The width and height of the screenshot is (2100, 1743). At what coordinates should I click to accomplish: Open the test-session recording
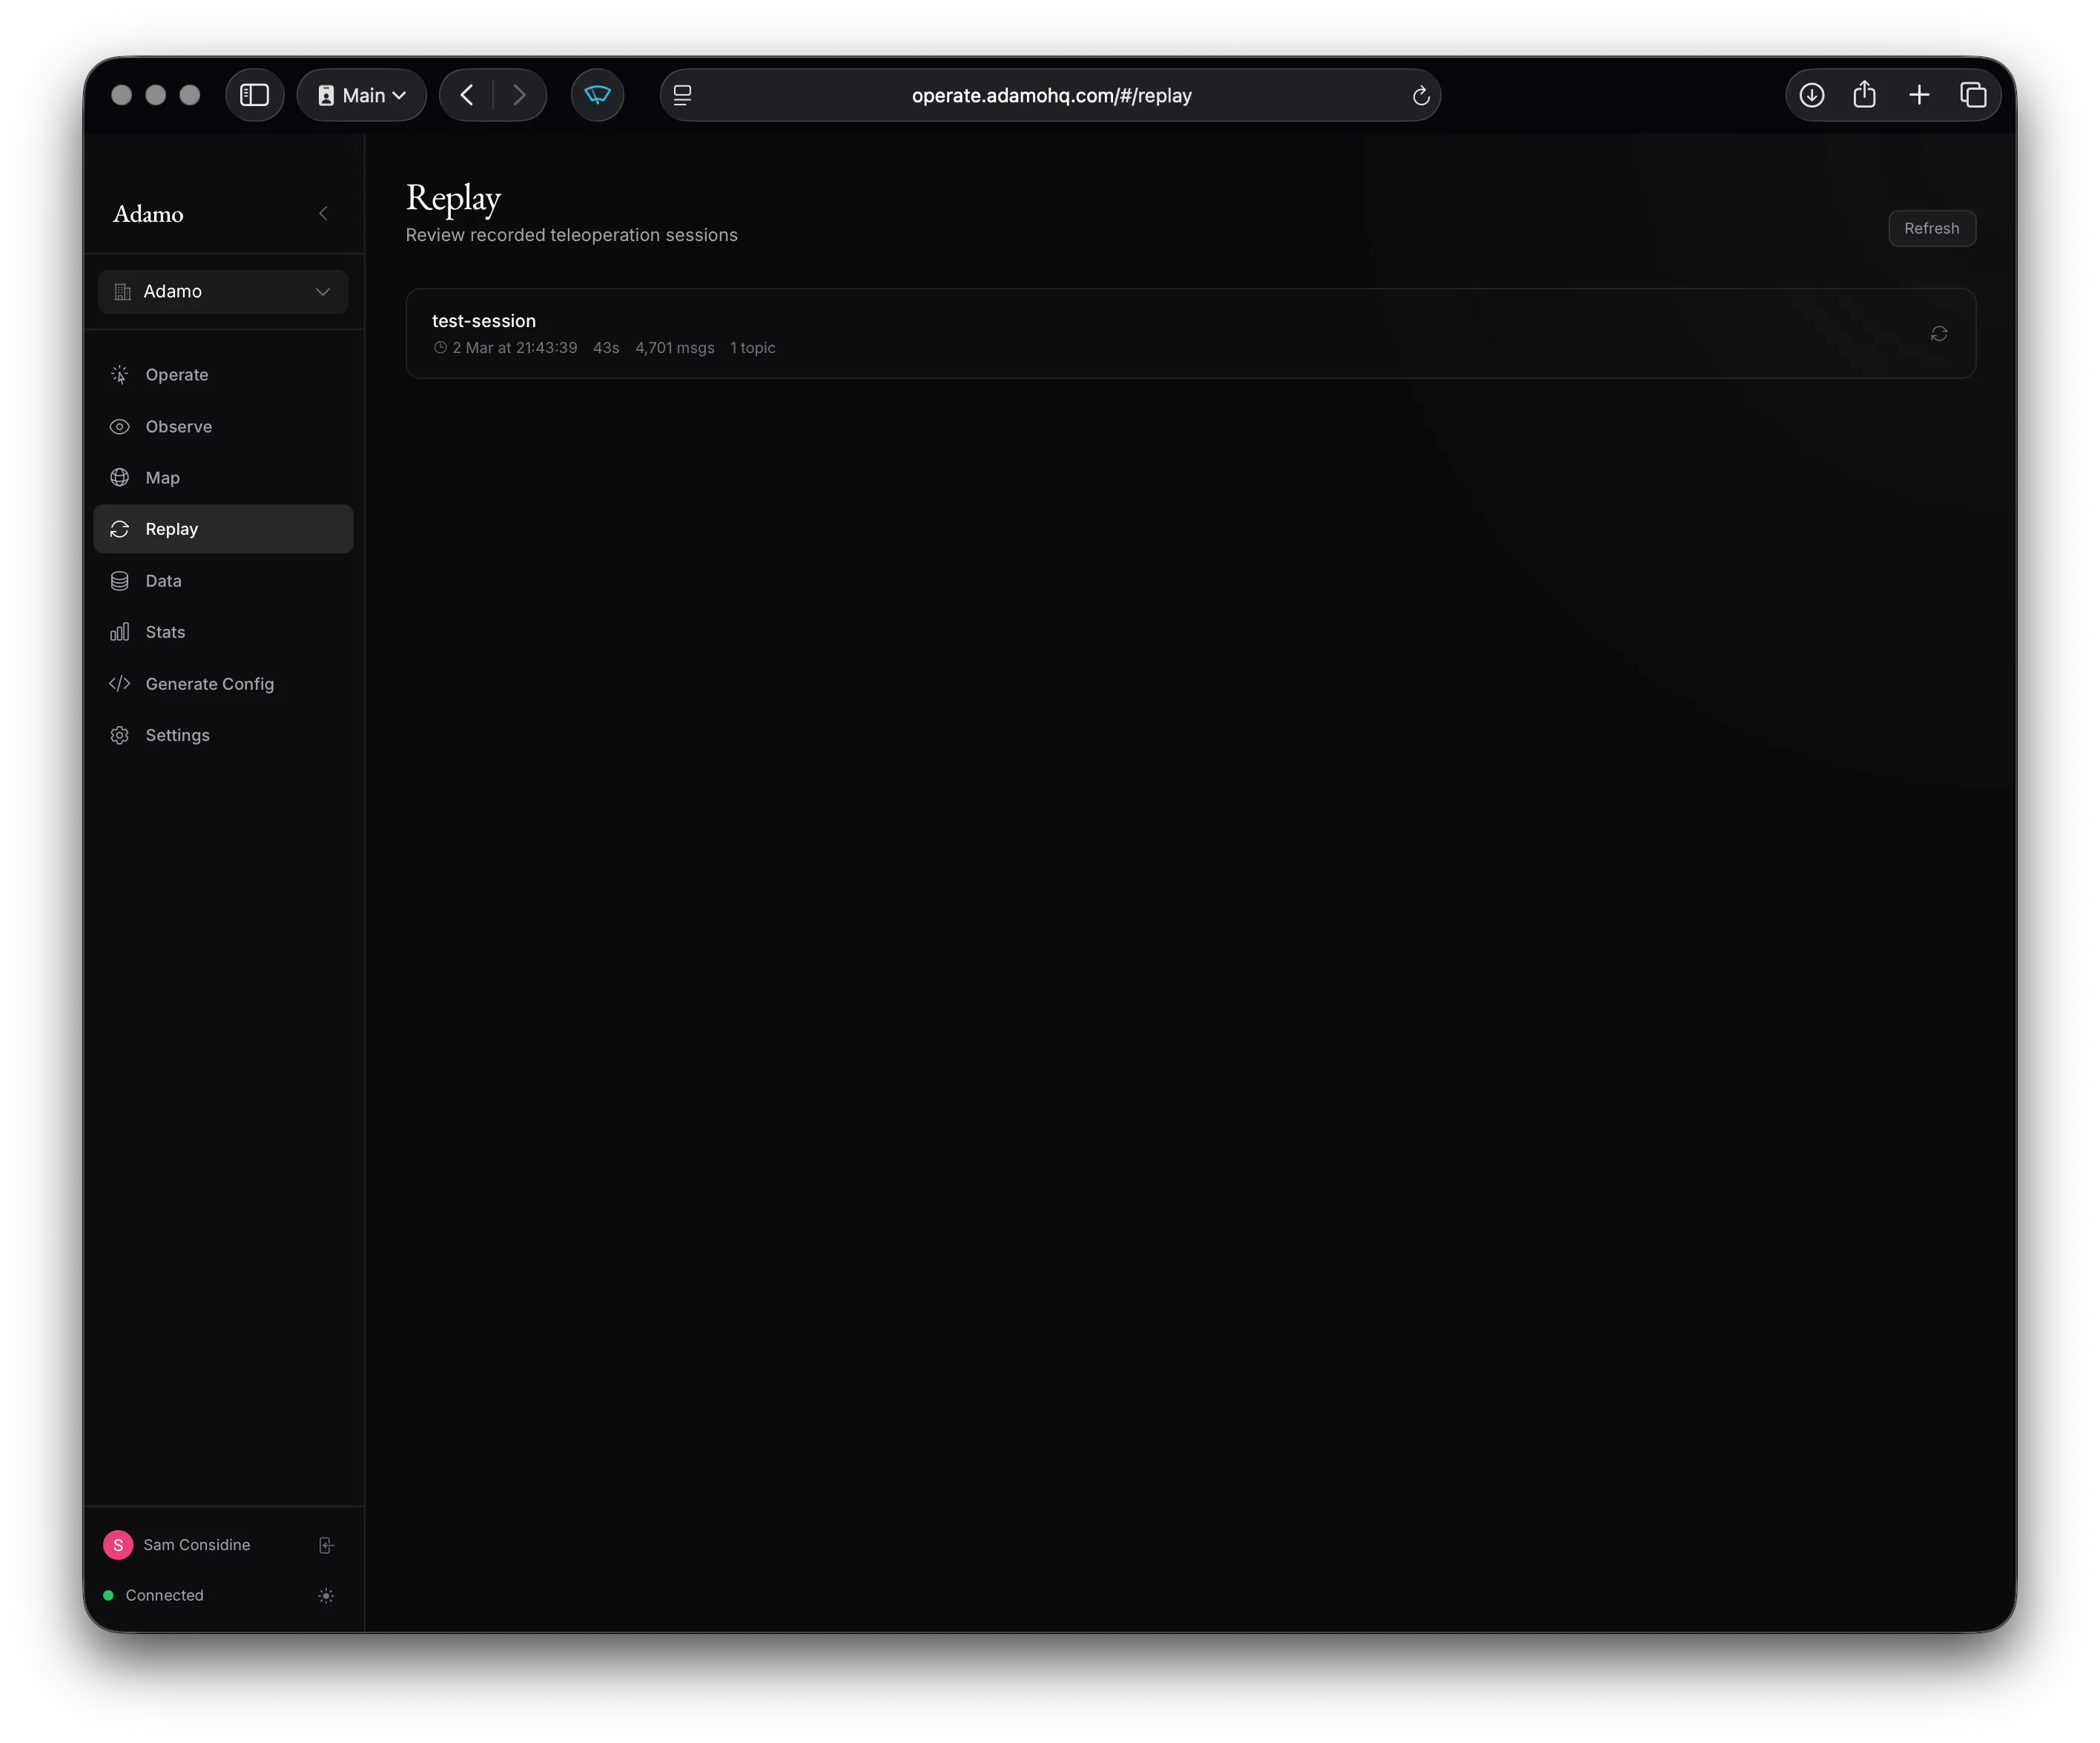(1190, 333)
